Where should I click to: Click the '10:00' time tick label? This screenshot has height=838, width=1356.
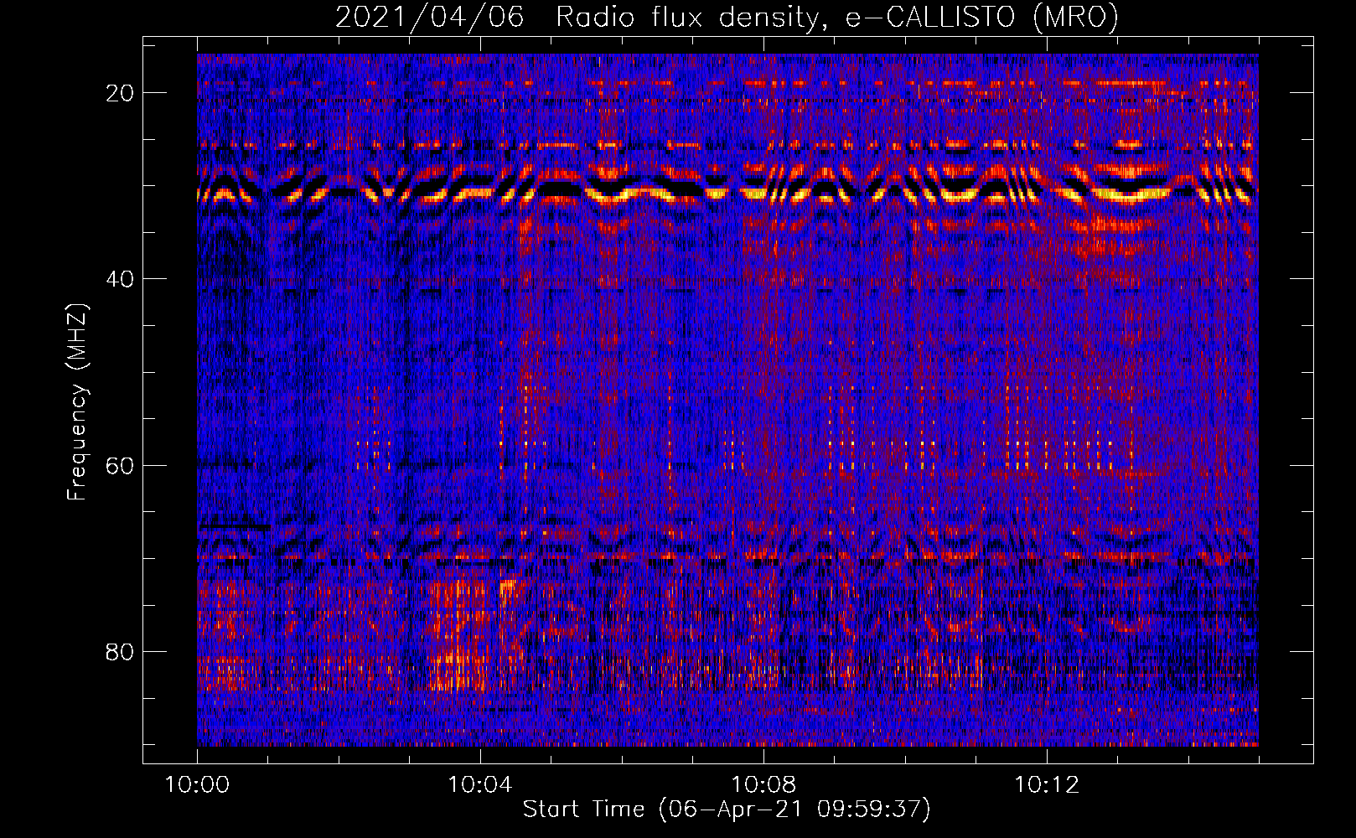[197, 785]
